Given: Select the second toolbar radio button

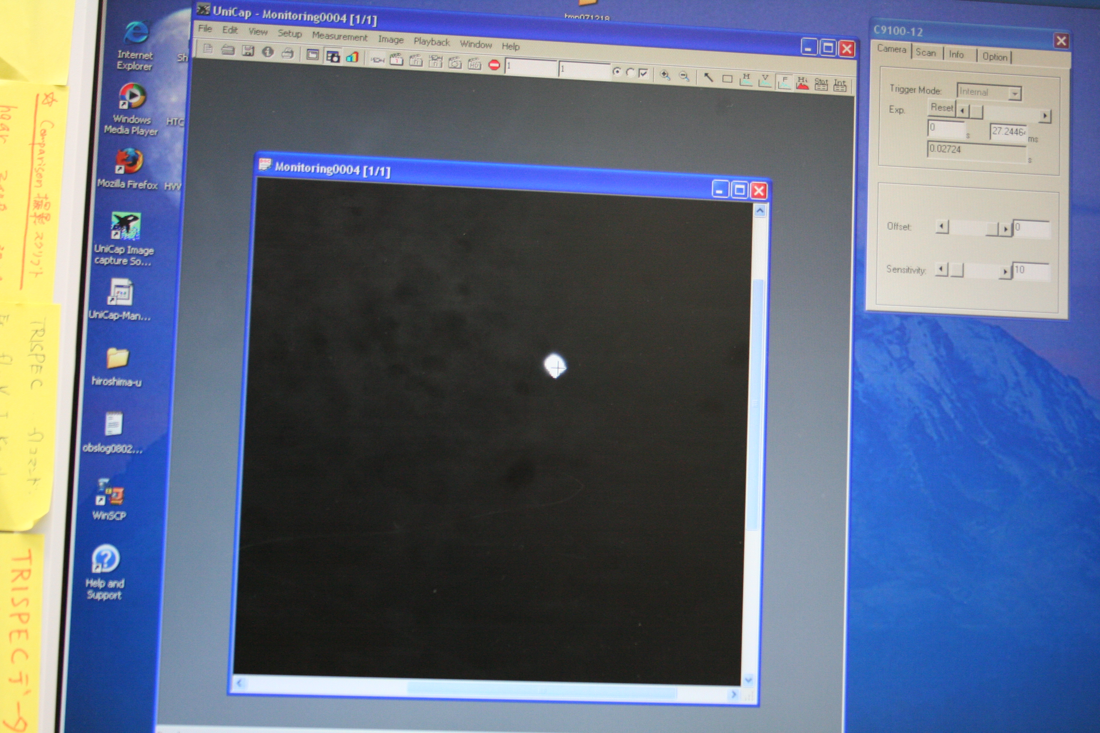Looking at the screenshot, I should tap(630, 73).
